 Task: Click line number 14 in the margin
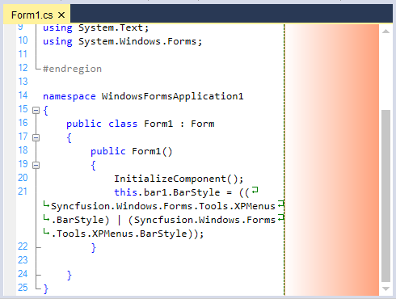23,95
